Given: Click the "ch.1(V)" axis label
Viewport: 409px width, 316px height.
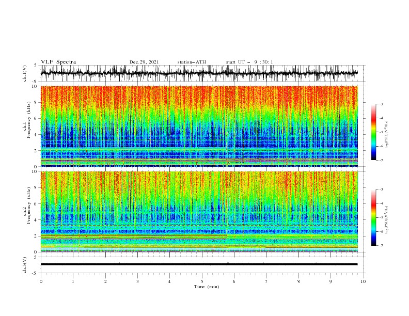Looking at the screenshot, I should 25,73.
